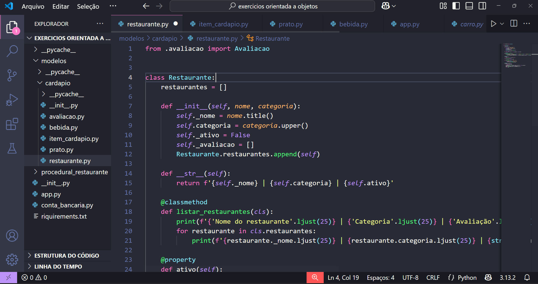Toggle the primary side bar
538x284 pixels.
tap(456, 6)
